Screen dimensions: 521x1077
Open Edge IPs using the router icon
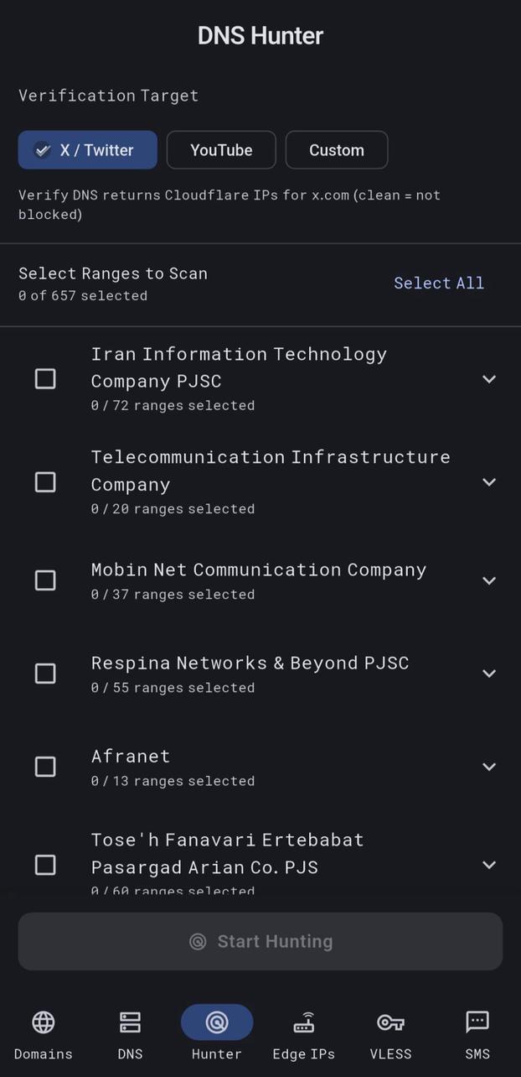pyautogui.click(x=303, y=1022)
